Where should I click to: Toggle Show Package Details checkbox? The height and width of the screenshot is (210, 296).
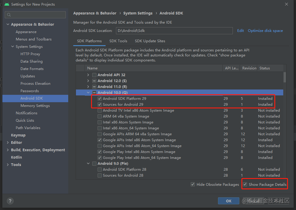click(x=245, y=184)
